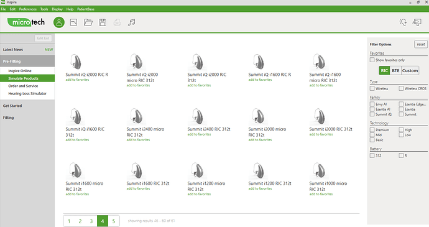Switch to the BTE style tab
The width and height of the screenshot is (429, 227).
(395, 71)
